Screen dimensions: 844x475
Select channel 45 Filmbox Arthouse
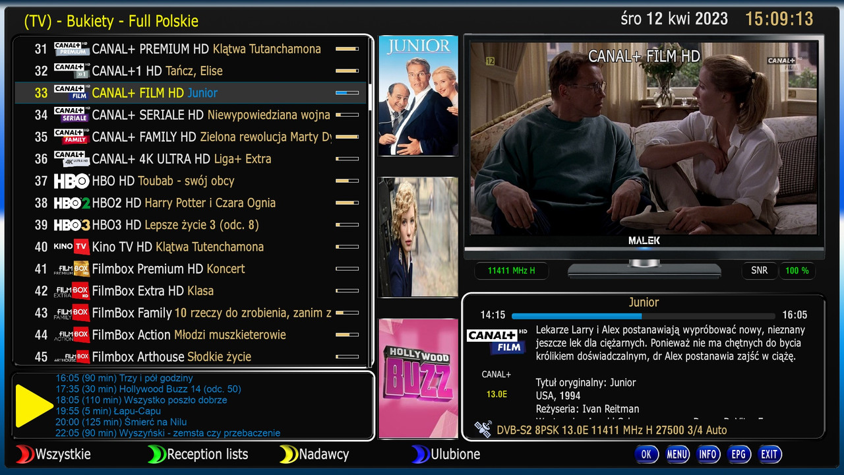(x=191, y=357)
